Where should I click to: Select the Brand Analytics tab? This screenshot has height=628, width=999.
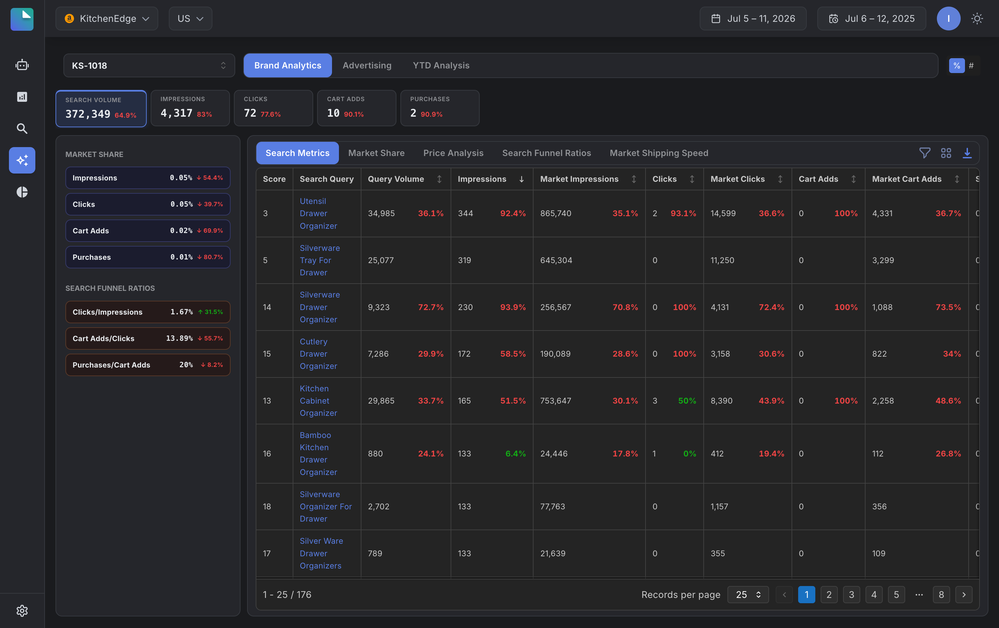click(x=287, y=65)
